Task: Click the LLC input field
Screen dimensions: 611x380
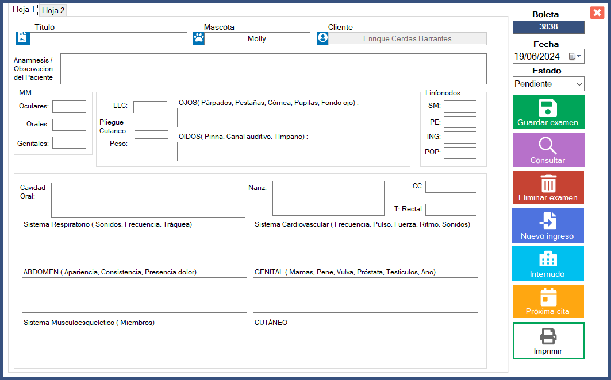Action: [151, 107]
